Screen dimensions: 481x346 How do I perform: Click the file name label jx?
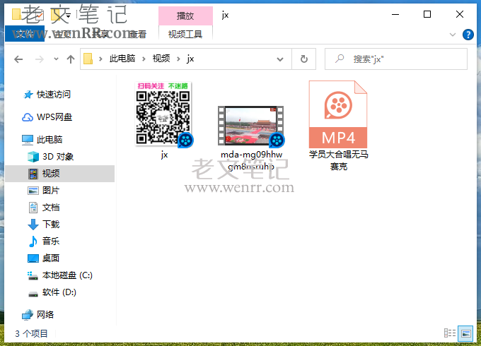(164, 155)
